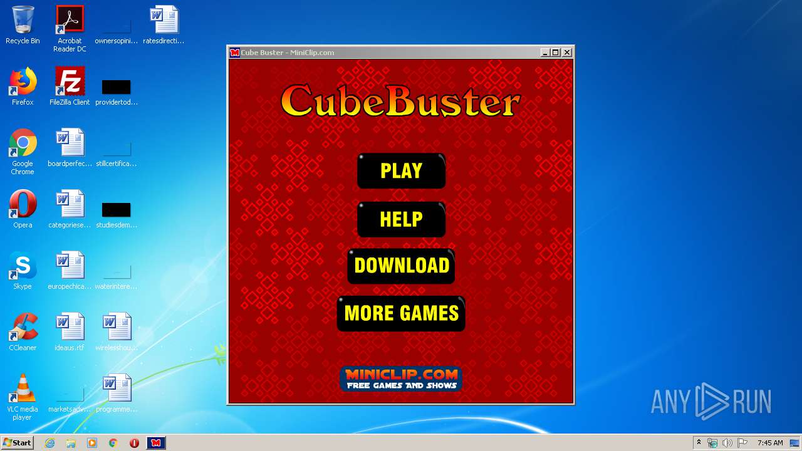Open Windows Media Player taskbar icon
The image size is (802, 451).
[x=92, y=443]
